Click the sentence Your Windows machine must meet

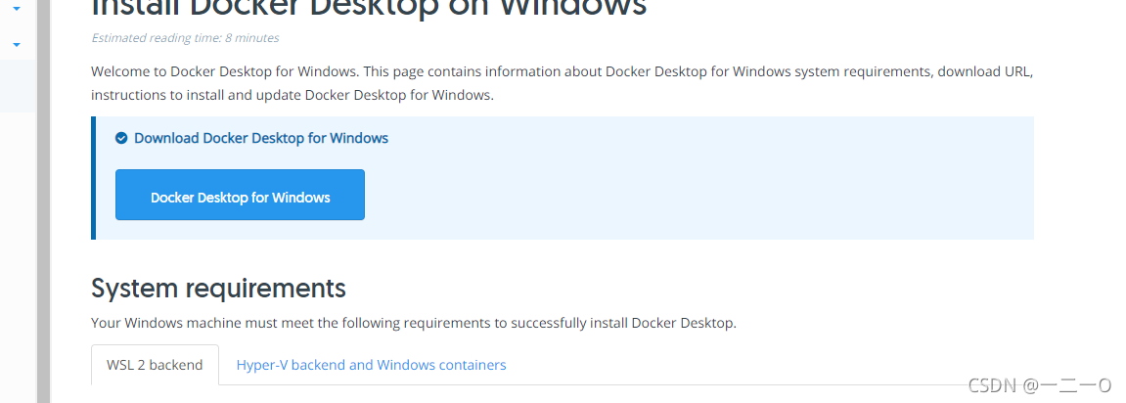(414, 323)
